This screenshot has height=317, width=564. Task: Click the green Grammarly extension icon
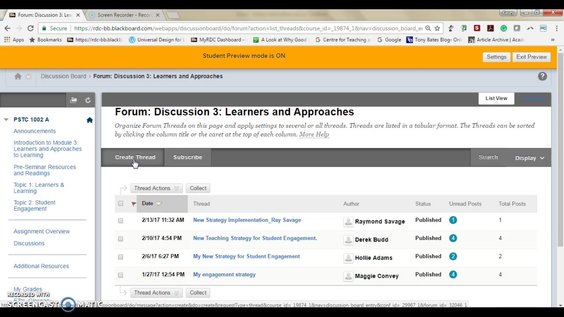[504, 28]
